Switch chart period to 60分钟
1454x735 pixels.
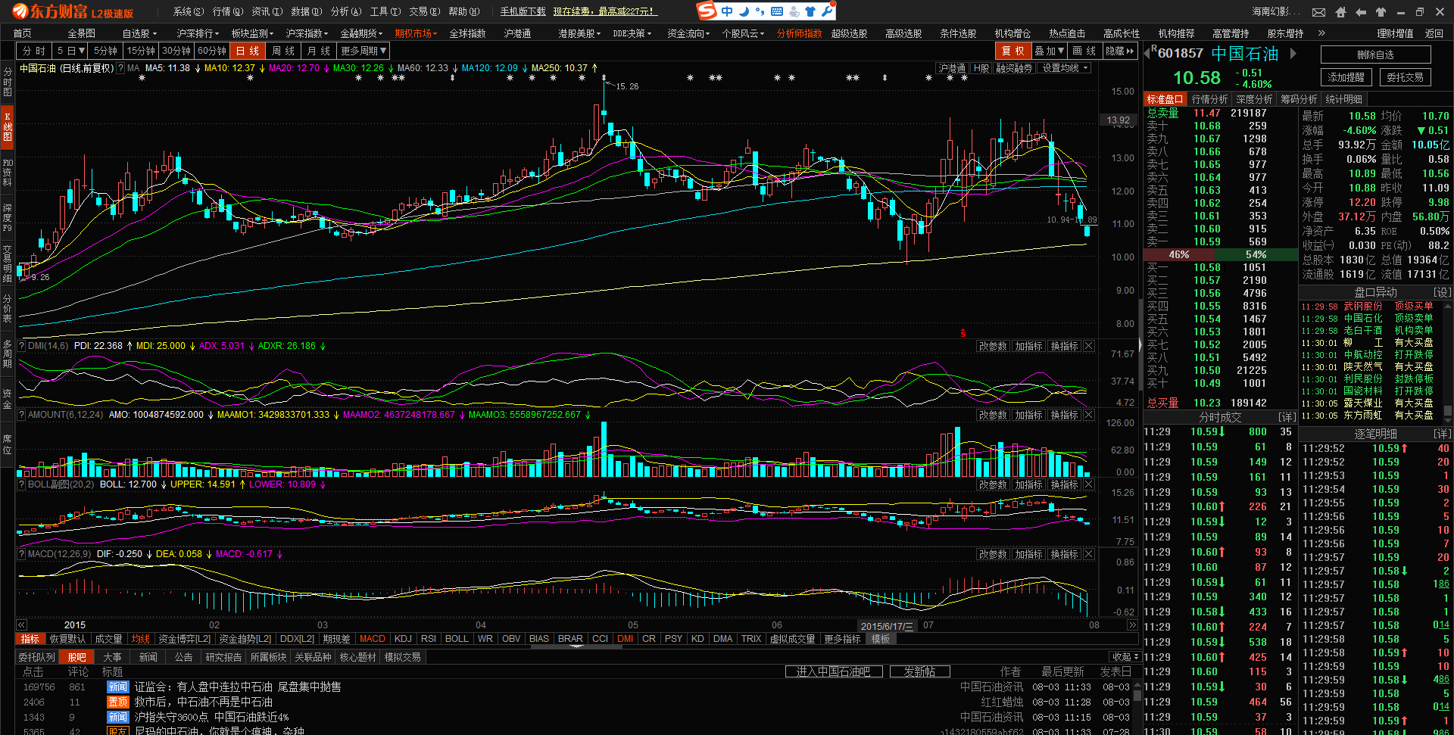click(x=212, y=51)
